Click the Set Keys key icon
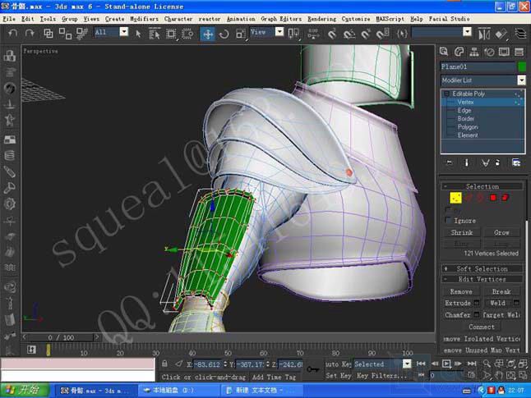Screen dimensions: 531x398 [x=312, y=369]
